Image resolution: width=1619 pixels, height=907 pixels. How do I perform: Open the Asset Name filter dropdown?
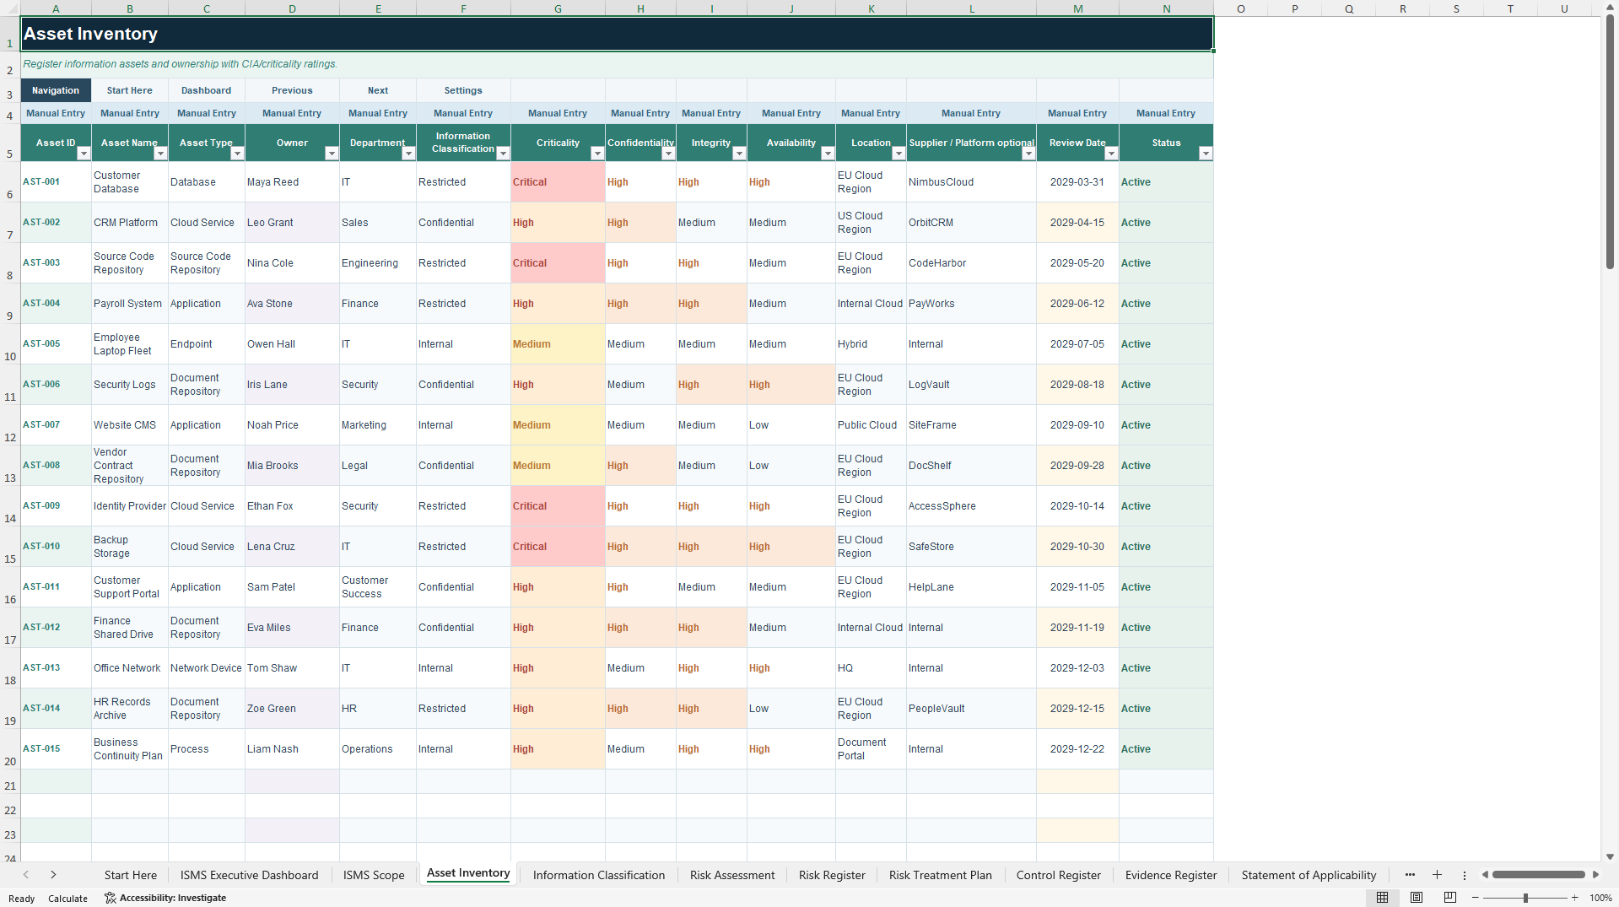[x=160, y=154]
